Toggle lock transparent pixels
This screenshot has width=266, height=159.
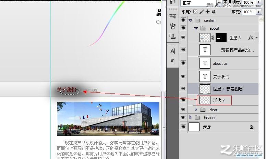click(x=195, y=12)
